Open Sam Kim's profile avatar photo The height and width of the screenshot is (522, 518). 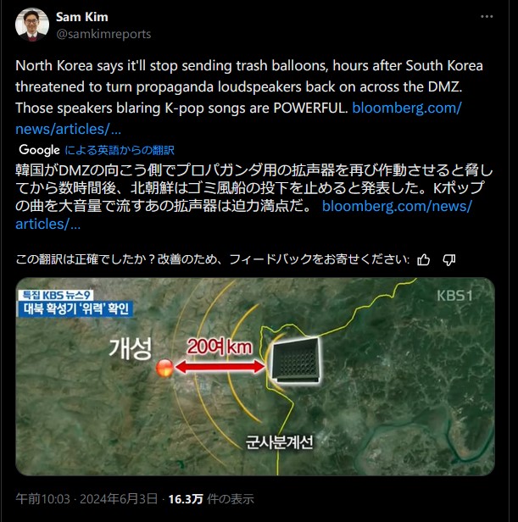pyautogui.click(x=32, y=25)
